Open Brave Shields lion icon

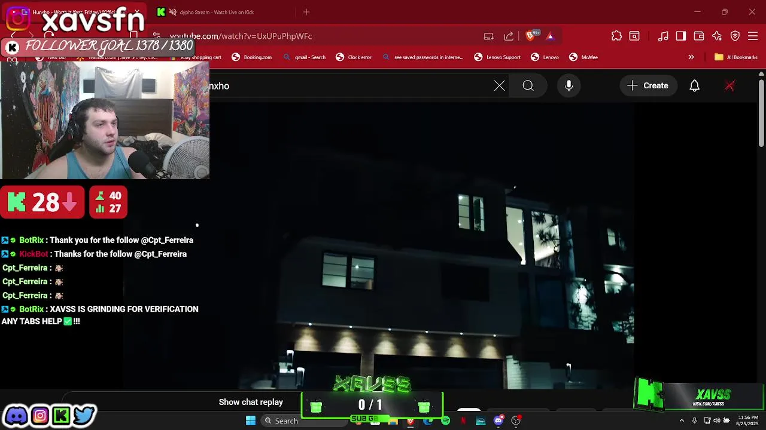(530, 36)
